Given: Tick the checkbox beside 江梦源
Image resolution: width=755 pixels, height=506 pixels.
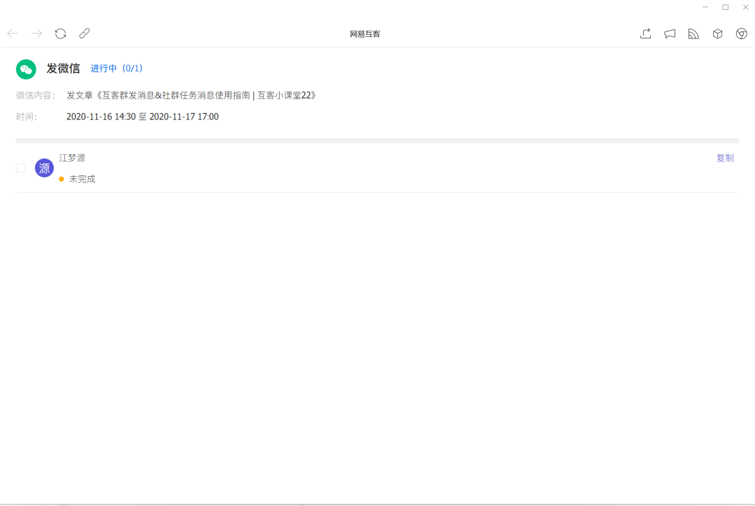Looking at the screenshot, I should click(21, 168).
